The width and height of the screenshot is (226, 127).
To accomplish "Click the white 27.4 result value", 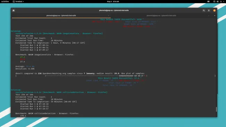I will [23, 62].
